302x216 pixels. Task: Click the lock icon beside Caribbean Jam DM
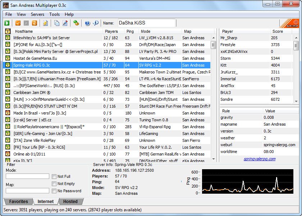pos(8,93)
